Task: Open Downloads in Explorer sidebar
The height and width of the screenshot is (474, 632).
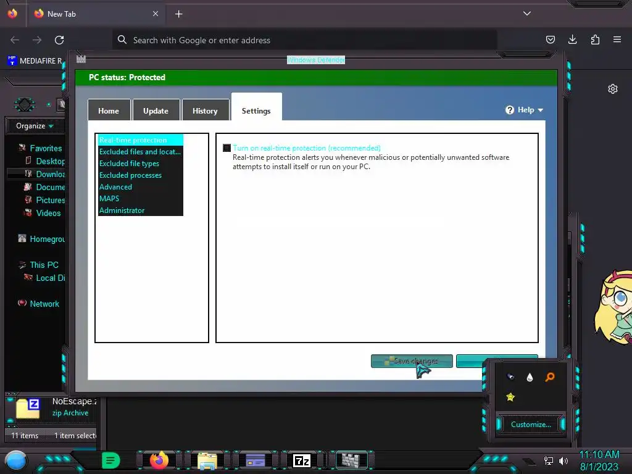Action: (x=45, y=174)
